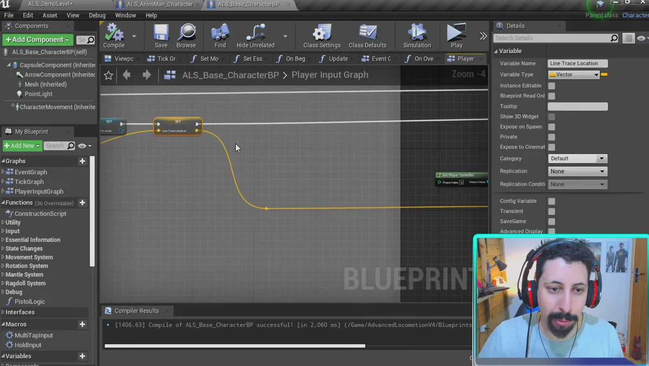The image size is (649, 366).
Task: Start game with Play icon
Action: tap(456, 33)
